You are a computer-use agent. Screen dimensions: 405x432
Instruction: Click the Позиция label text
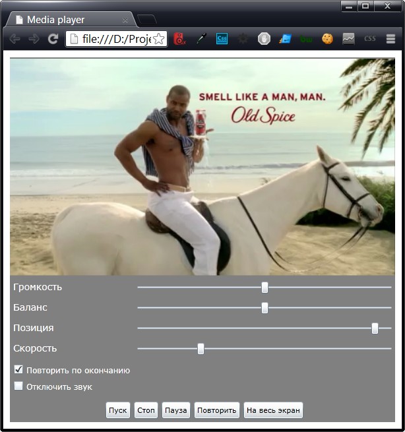pos(34,328)
